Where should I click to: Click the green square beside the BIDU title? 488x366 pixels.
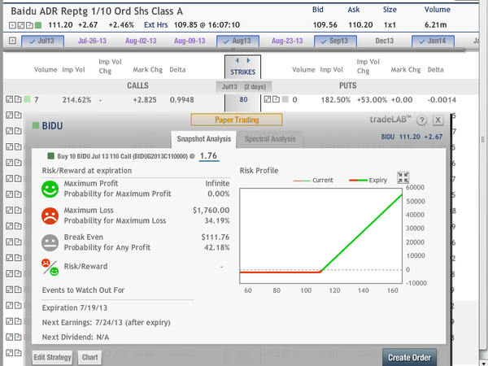36,126
